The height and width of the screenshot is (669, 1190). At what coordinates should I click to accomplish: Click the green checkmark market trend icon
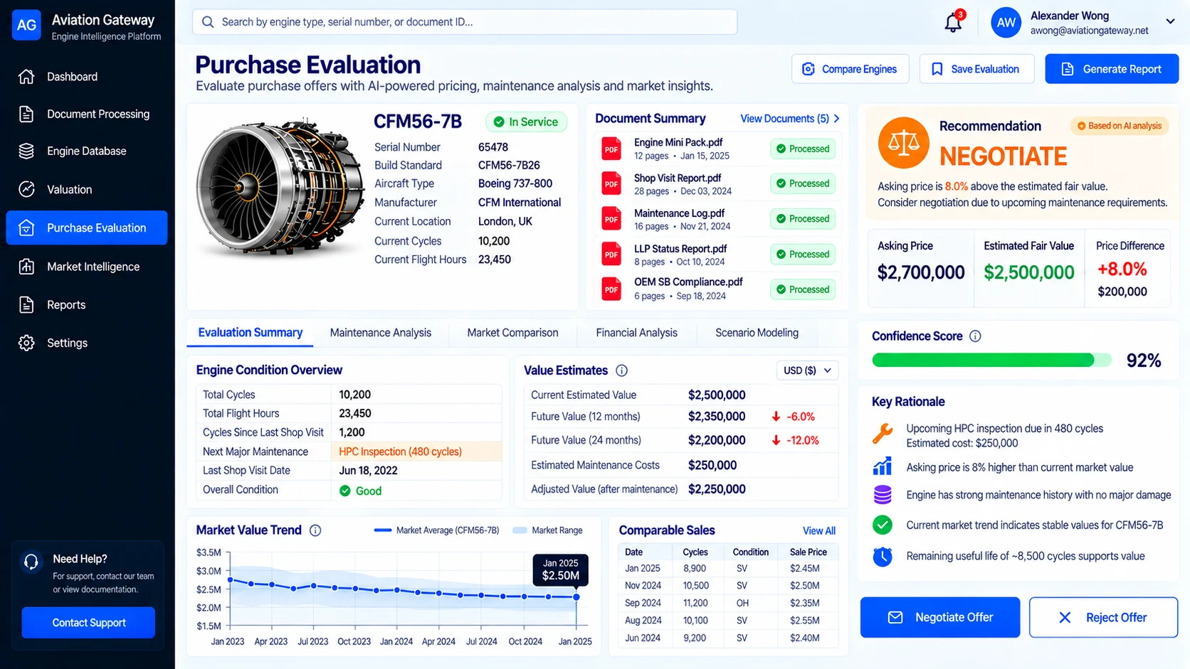(x=883, y=525)
